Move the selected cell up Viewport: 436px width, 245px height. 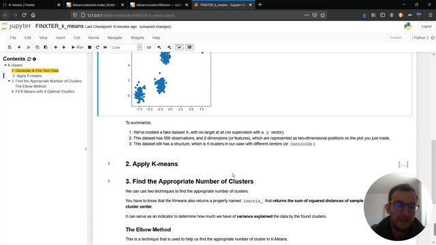click(x=56, y=47)
